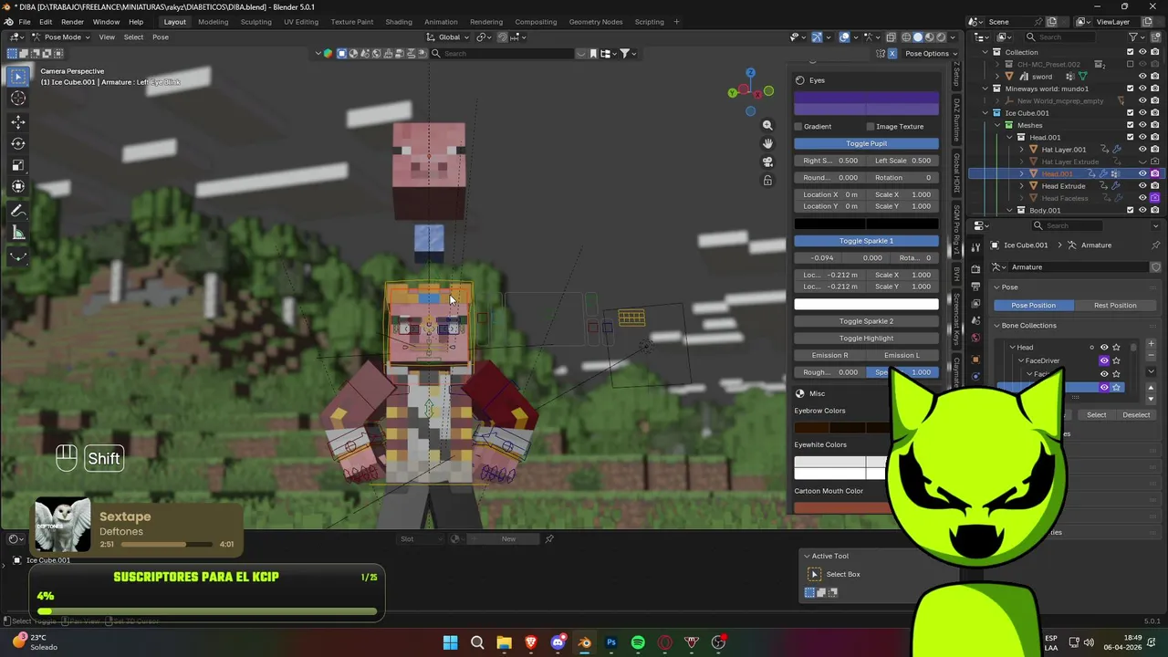Image resolution: width=1168 pixels, height=657 pixels.
Task: Switch to solid viewport shading
Action: 918,37
